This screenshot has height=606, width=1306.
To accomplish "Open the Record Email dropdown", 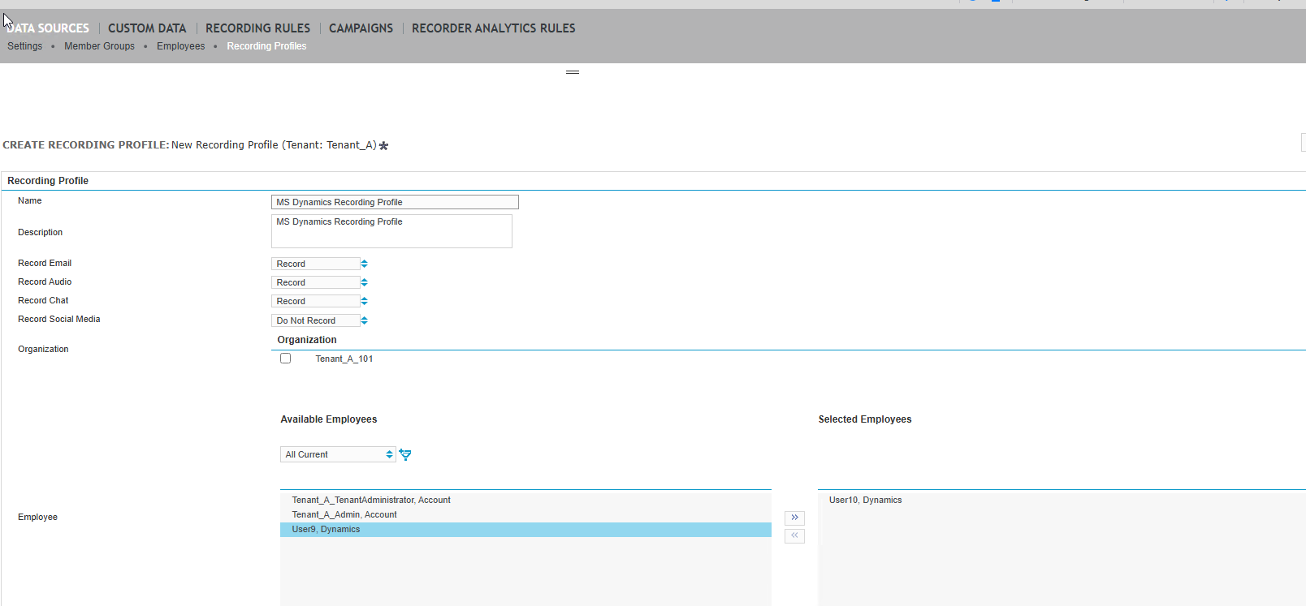I will coord(320,264).
